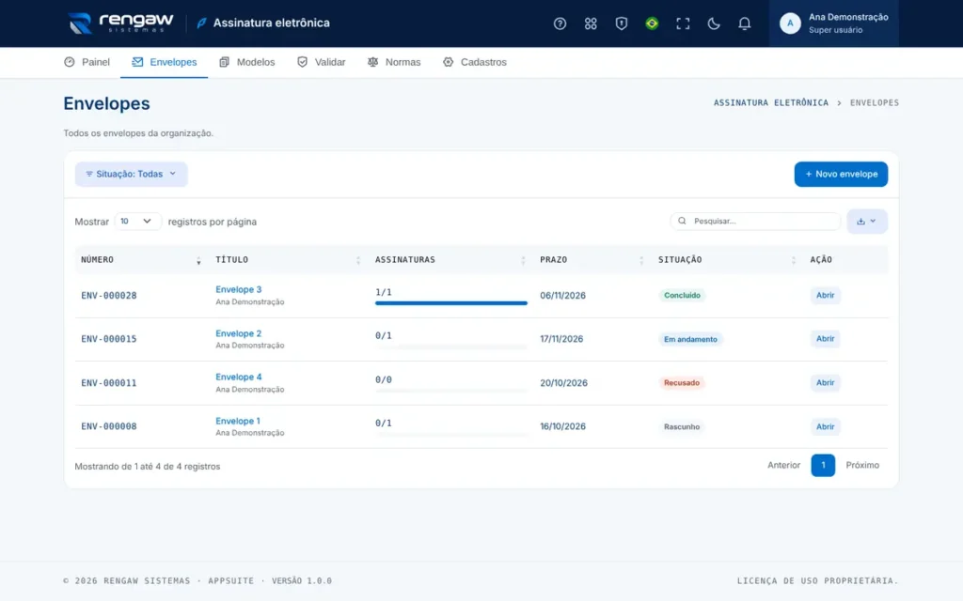The image size is (963, 601).
Task: Open the Envelope 2 link
Action: tap(238, 333)
